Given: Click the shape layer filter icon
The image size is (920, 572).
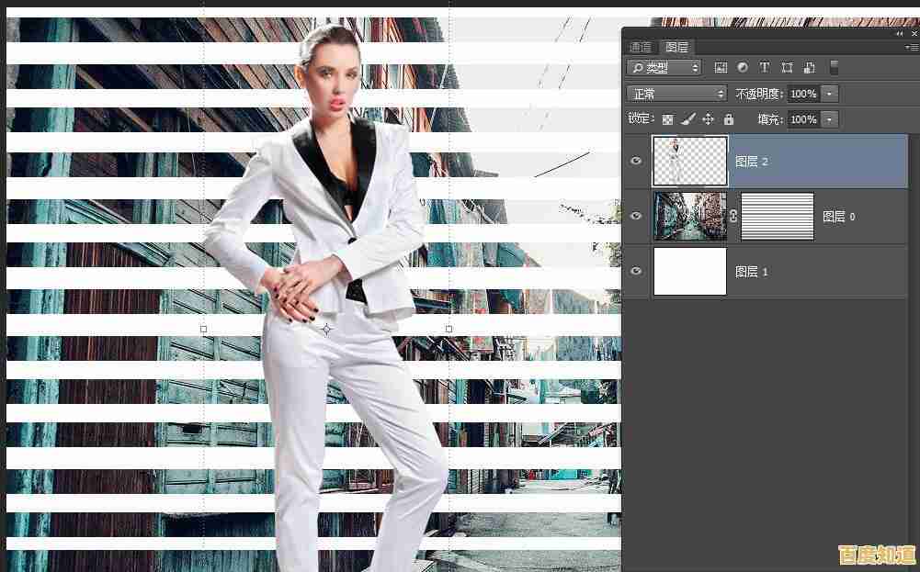Looking at the screenshot, I should click(x=787, y=68).
